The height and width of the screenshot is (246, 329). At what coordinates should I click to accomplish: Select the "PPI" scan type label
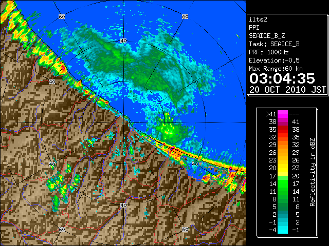(254, 28)
